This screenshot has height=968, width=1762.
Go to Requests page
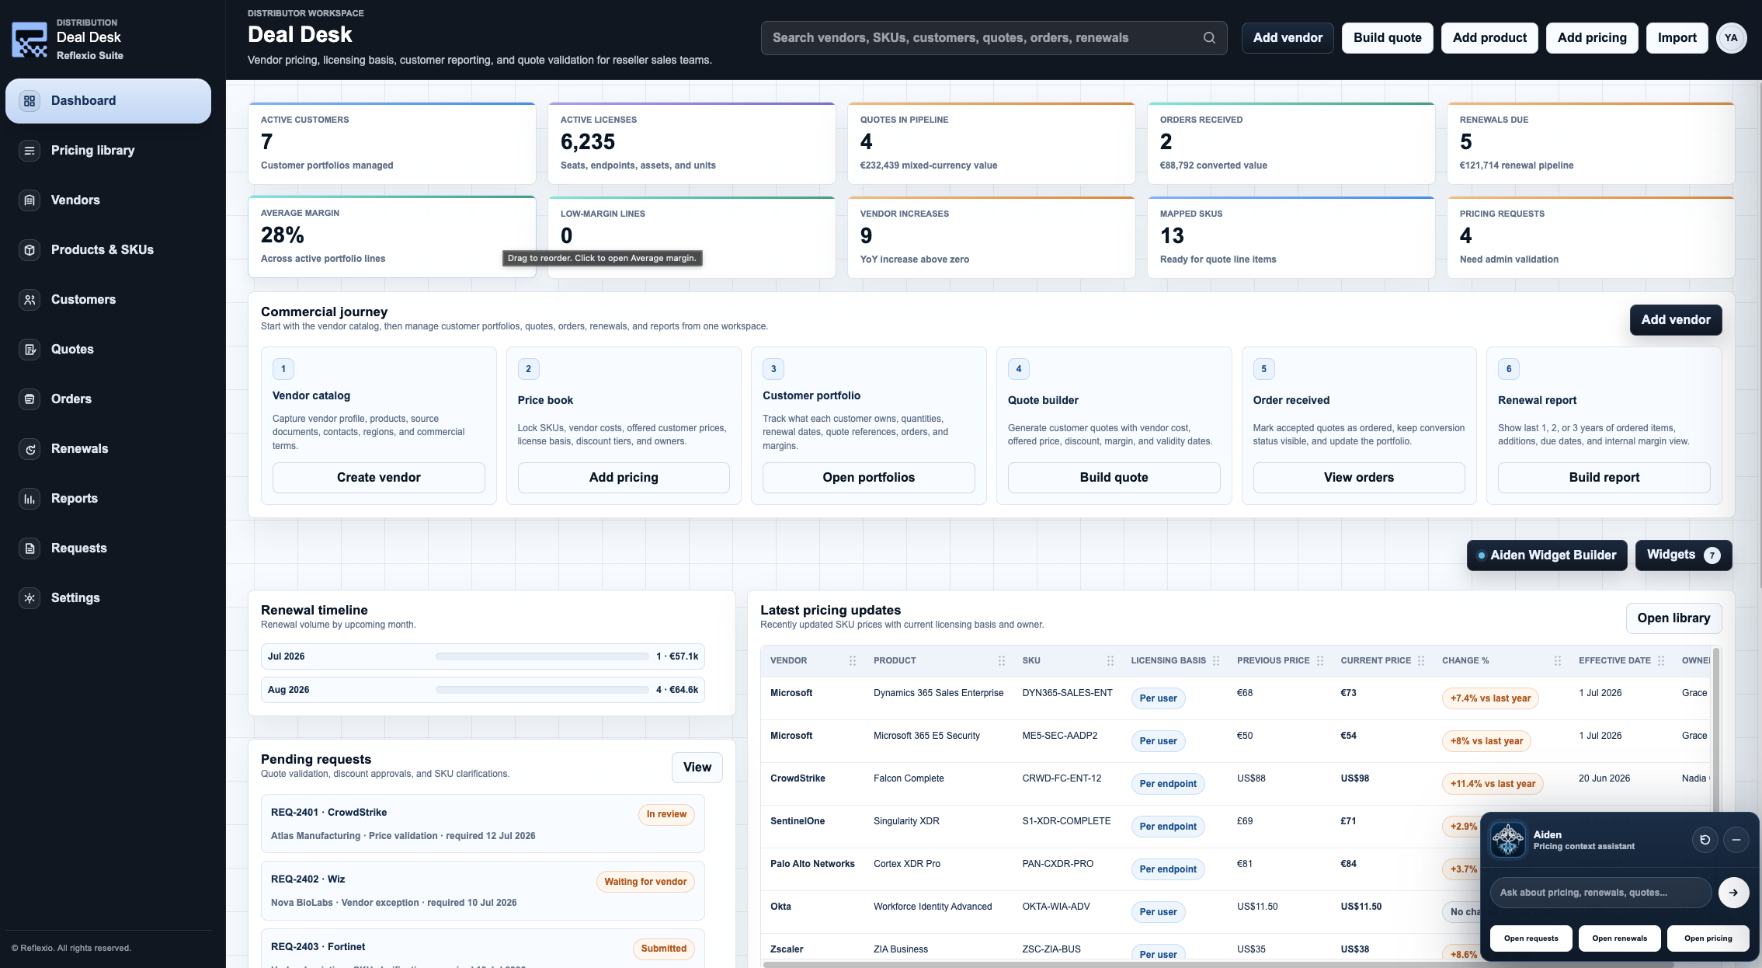click(108, 548)
